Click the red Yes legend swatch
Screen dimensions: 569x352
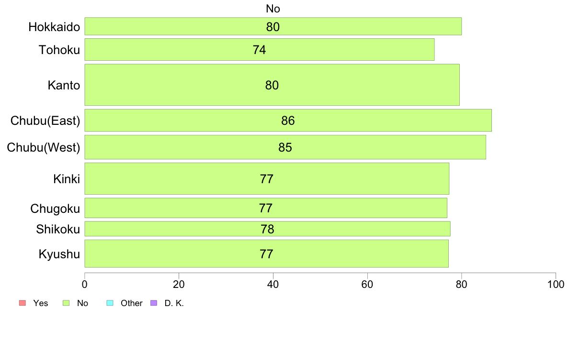pyautogui.click(x=23, y=303)
